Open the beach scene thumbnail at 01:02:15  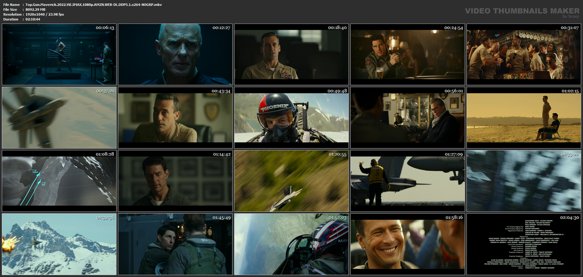(524, 118)
